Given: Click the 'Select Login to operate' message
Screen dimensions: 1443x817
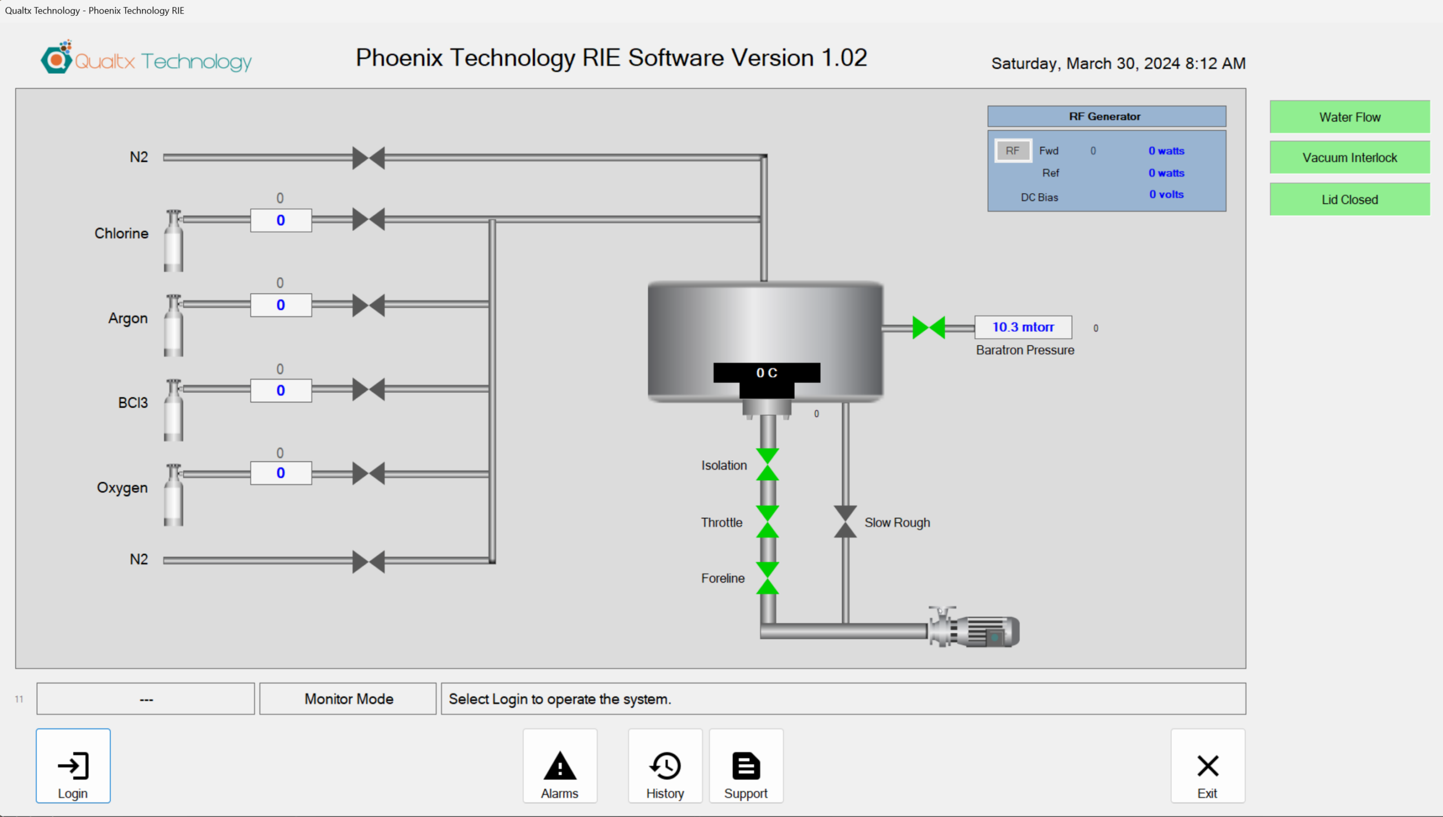Looking at the screenshot, I should pyautogui.click(x=843, y=699).
